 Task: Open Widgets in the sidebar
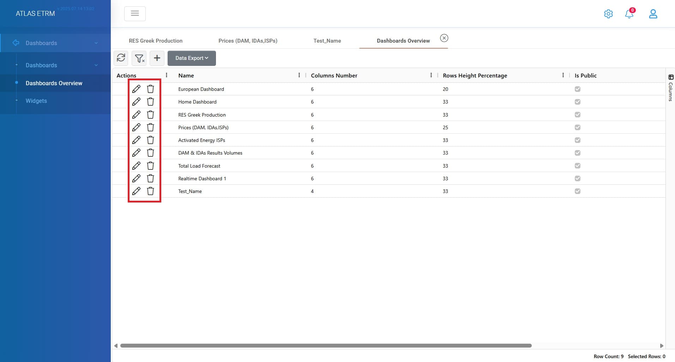[36, 101]
